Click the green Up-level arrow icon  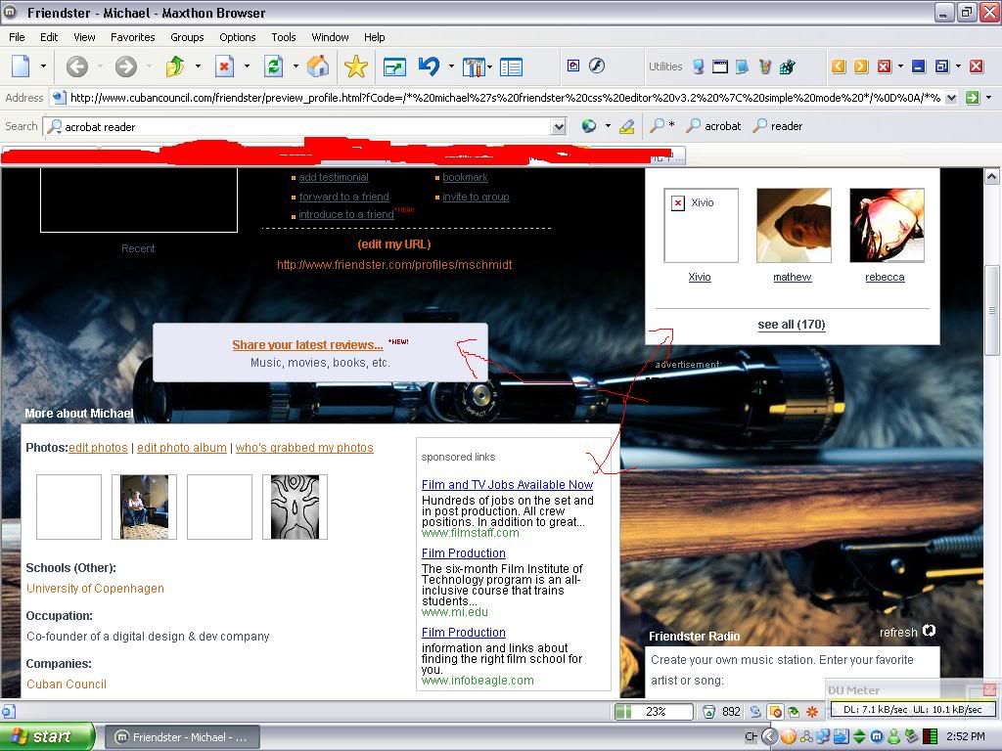pyautogui.click(x=175, y=66)
